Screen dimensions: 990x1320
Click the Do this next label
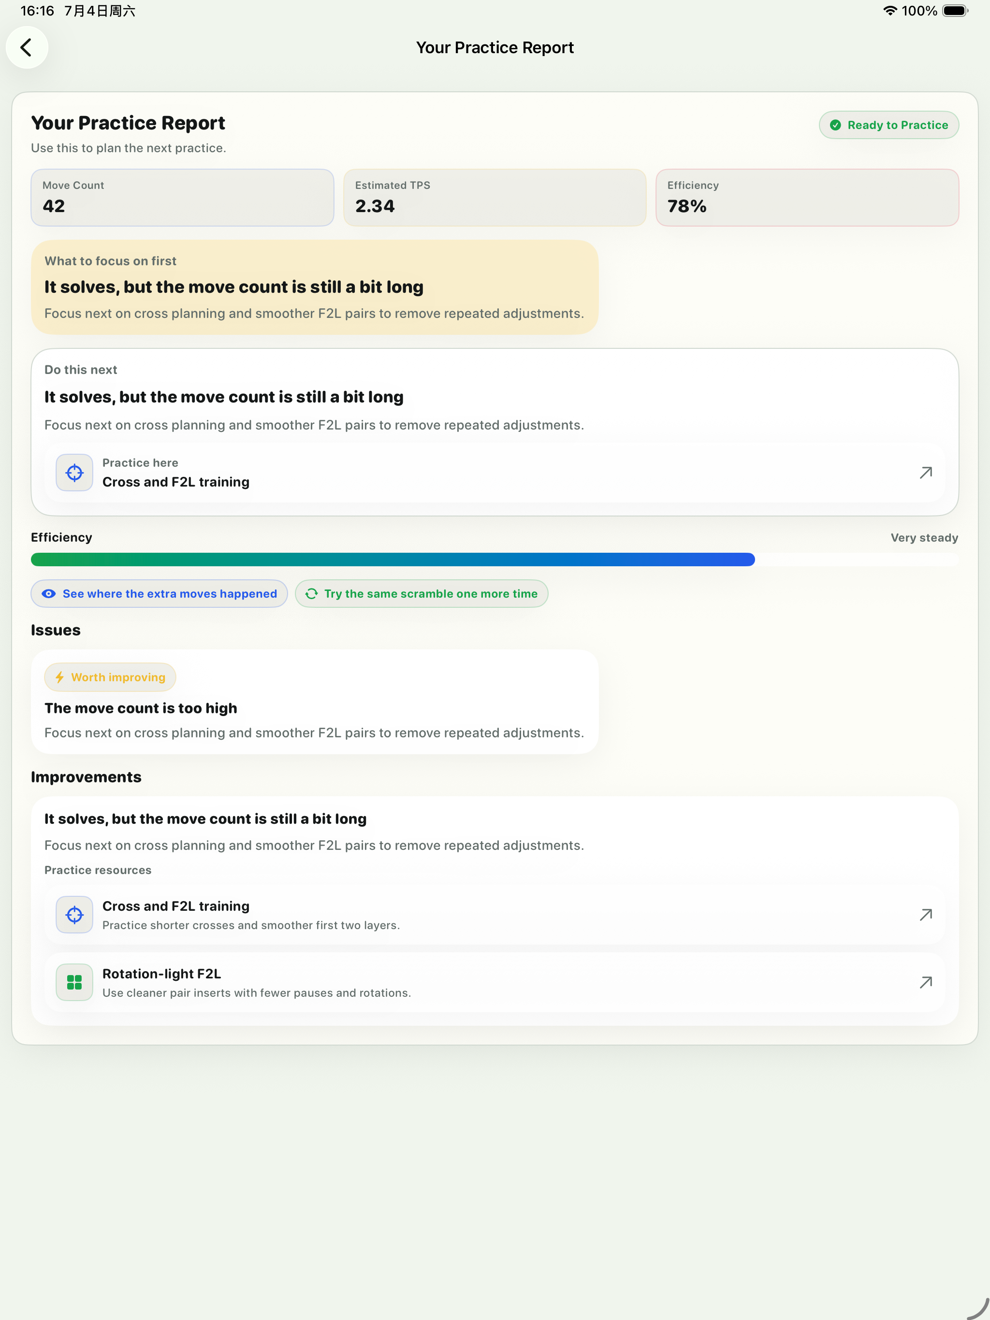[81, 370]
